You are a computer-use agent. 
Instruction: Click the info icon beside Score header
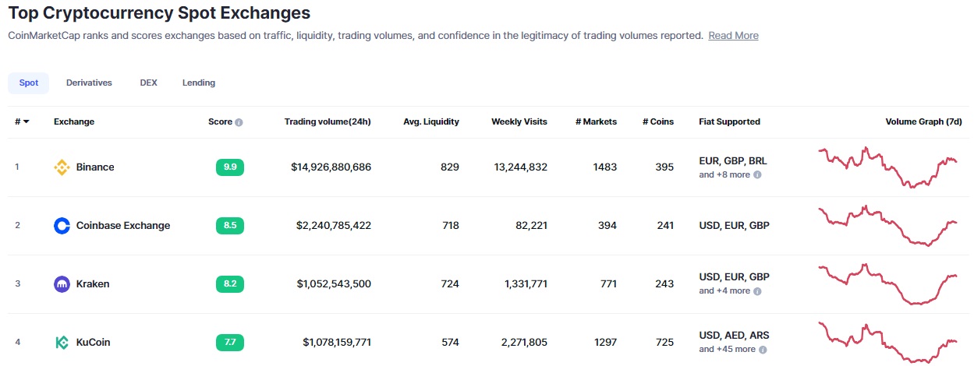click(239, 122)
